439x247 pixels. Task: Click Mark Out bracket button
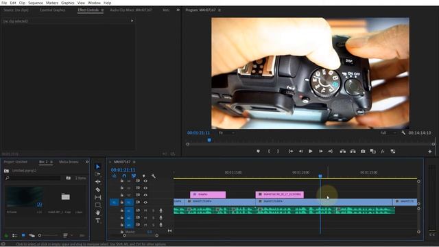(278, 151)
